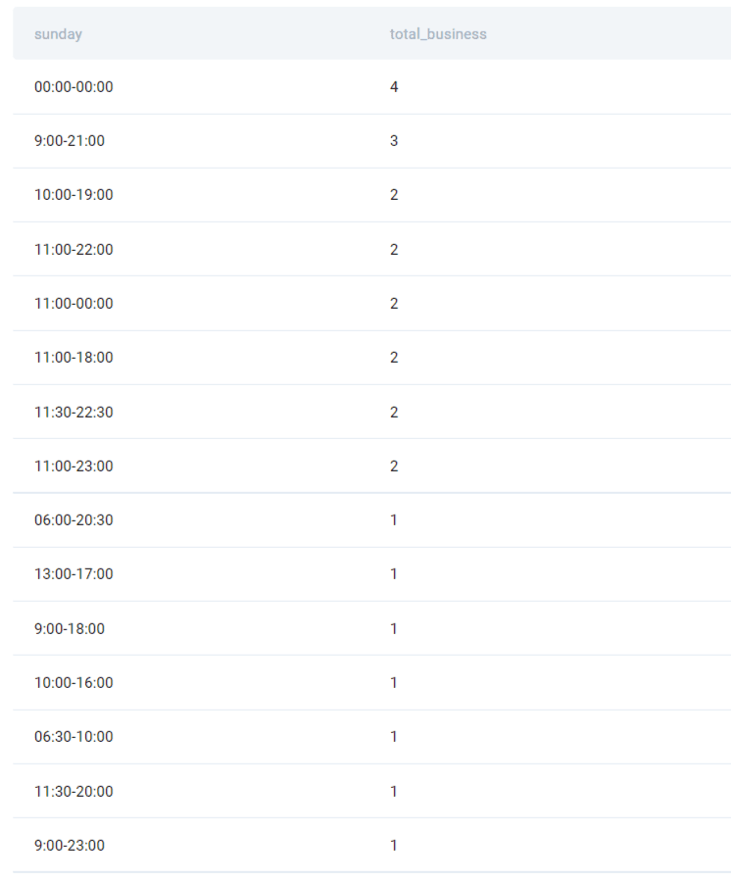This screenshot has height=883, width=731.
Task: Click total_business value 4 for 00:00-00:00
Action: (x=394, y=87)
